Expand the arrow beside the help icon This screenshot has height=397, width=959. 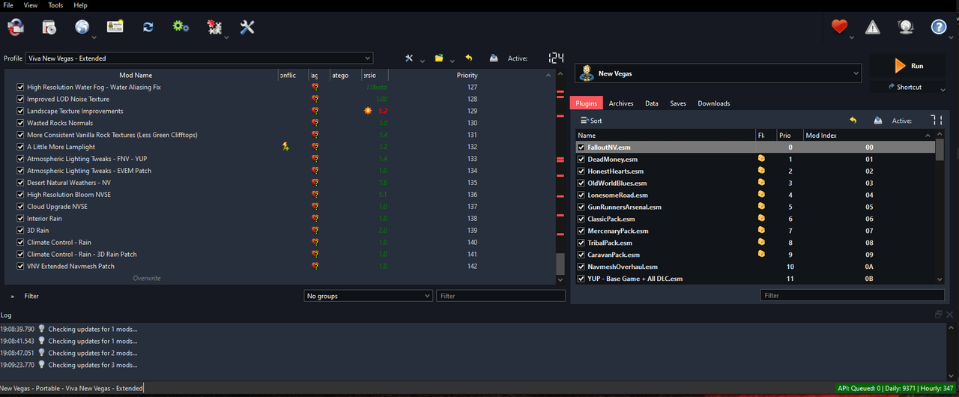952,37
